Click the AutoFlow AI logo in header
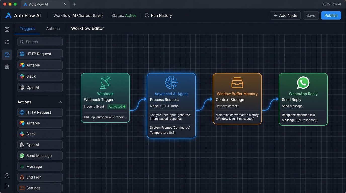Image resolution: width=346 pixels, height=193 pixels. [x=8, y=16]
